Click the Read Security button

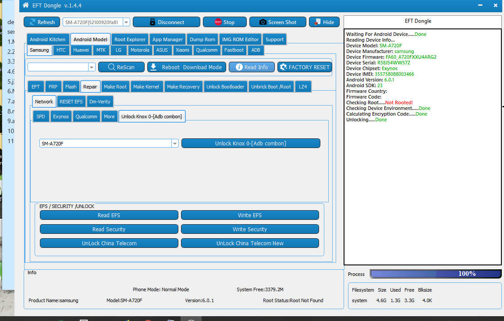point(109,229)
